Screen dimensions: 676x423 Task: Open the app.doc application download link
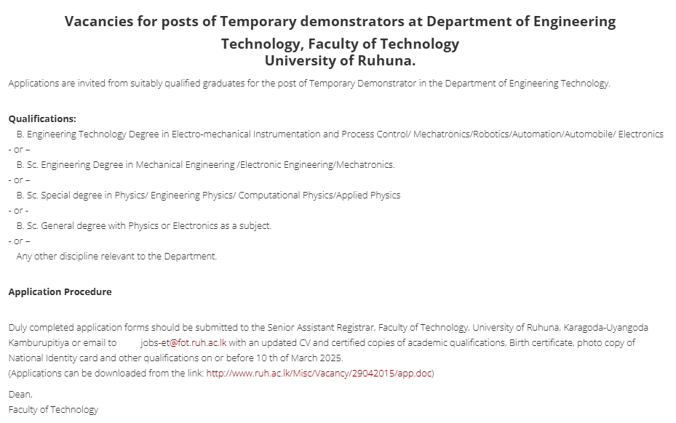coord(319,374)
